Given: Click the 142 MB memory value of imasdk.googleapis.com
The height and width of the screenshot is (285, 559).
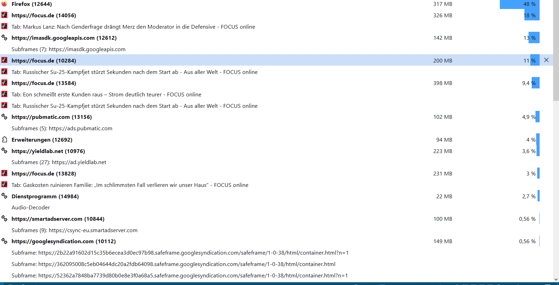Looking at the screenshot, I should pos(443,38).
